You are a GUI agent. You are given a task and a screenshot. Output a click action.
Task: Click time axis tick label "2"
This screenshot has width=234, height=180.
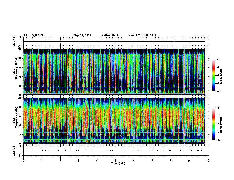(x=60, y=161)
